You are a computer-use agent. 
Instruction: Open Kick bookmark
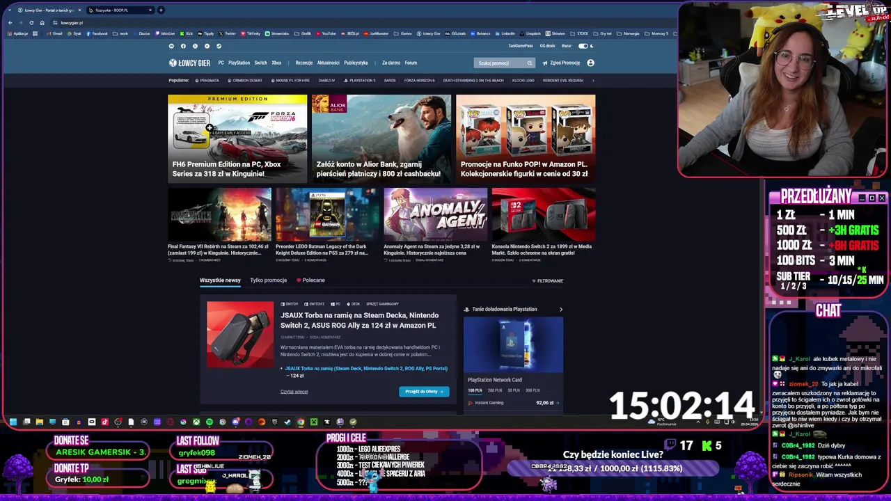coord(186,33)
